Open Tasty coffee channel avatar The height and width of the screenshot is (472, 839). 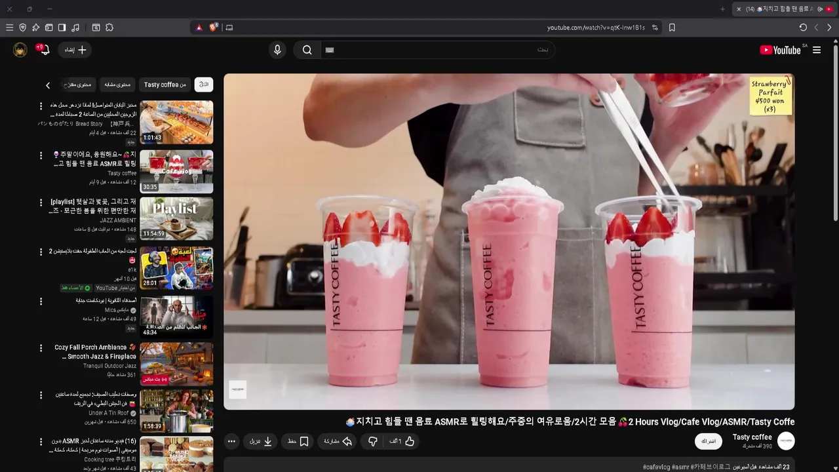click(x=786, y=441)
